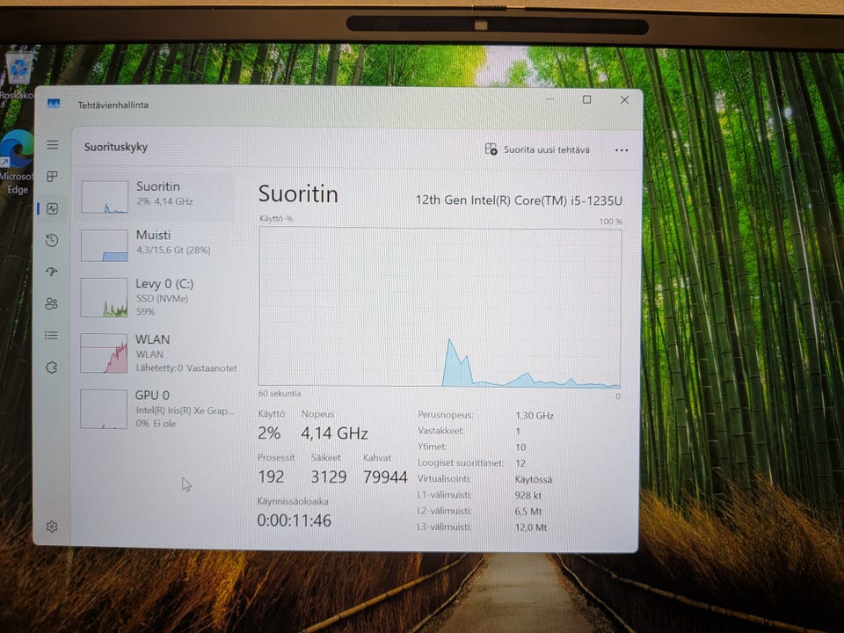Open the Recycle Bin desktop icon
This screenshot has height=633, width=844.
pos(18,75)
